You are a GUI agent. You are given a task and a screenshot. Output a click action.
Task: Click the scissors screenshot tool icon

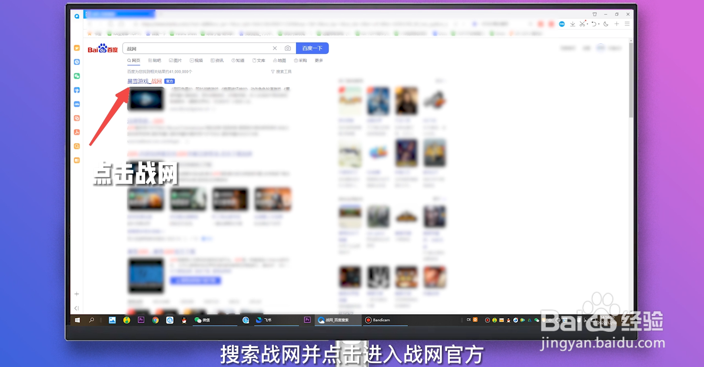pyautogui.click(x=582, y=24)
